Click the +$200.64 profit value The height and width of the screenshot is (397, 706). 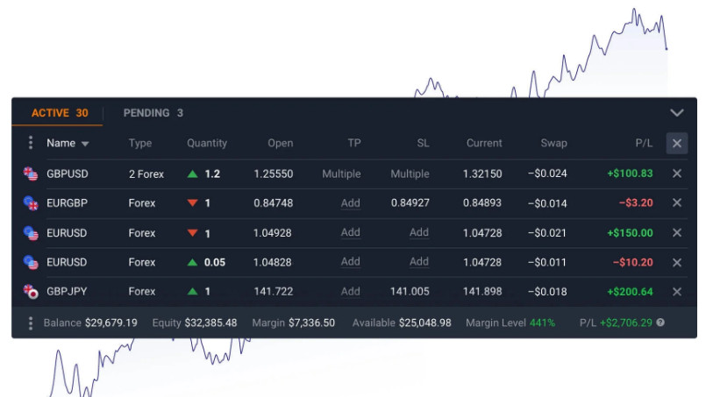630,292
